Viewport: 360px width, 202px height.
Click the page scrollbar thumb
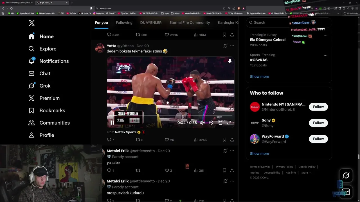click(x=359, y=157)
